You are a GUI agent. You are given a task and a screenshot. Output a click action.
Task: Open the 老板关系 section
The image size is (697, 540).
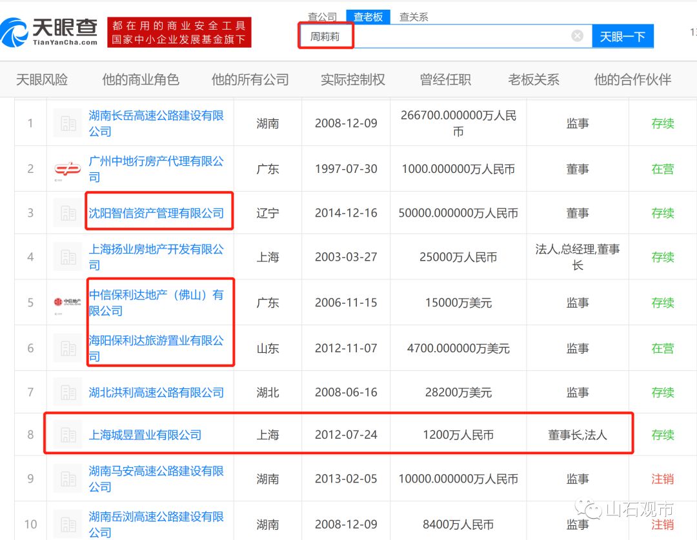(533, 79)
